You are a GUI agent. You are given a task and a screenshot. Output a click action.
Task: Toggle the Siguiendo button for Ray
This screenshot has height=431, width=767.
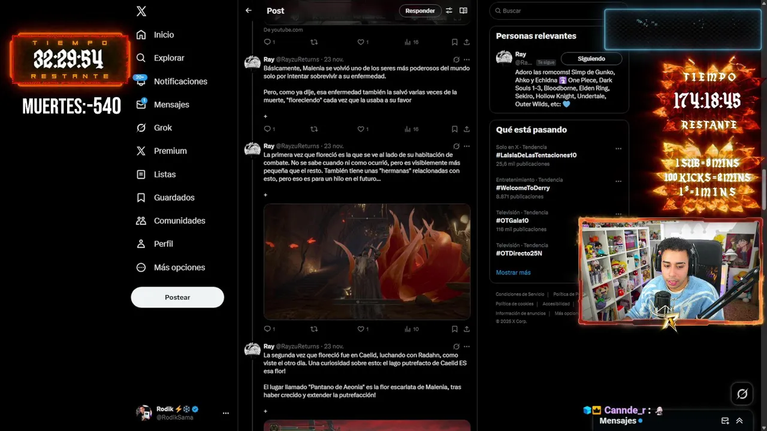tap(591, 59)
